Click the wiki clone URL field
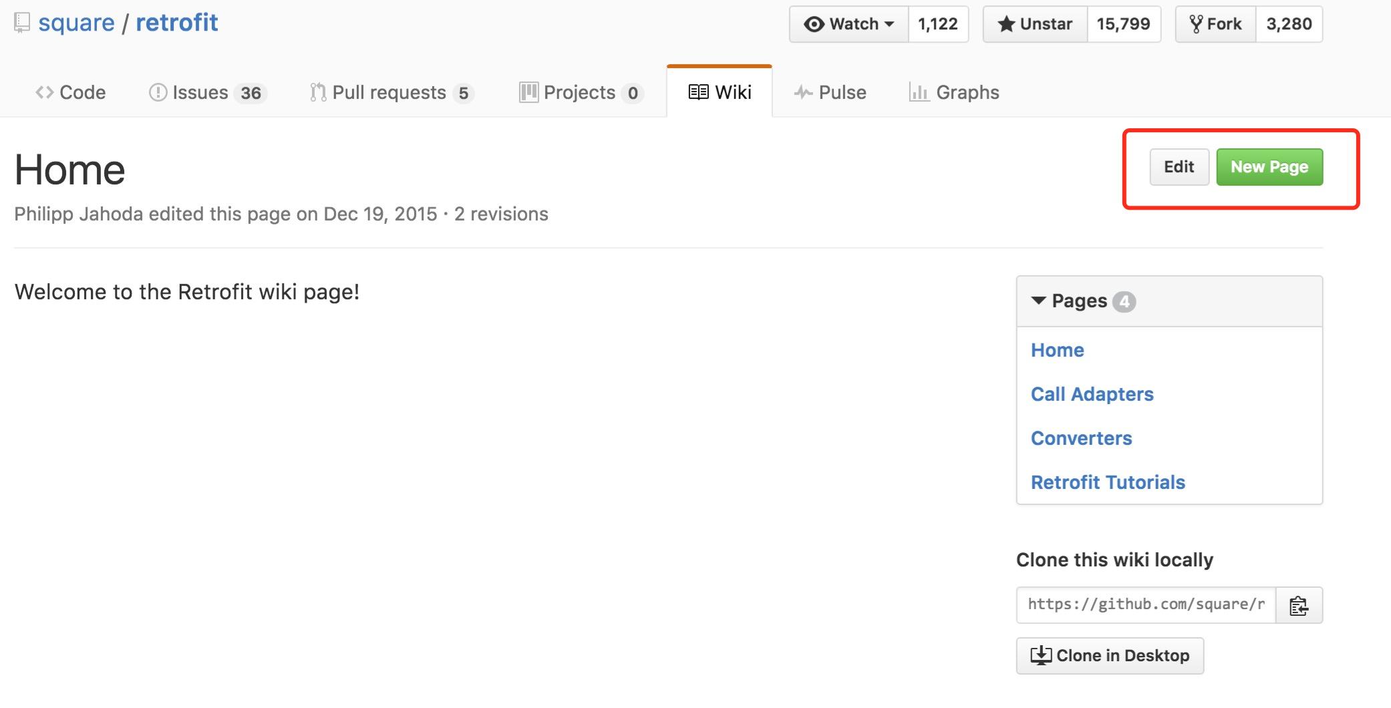The width and height of the screenshot is (1391, 708). tap(1145, 605)
